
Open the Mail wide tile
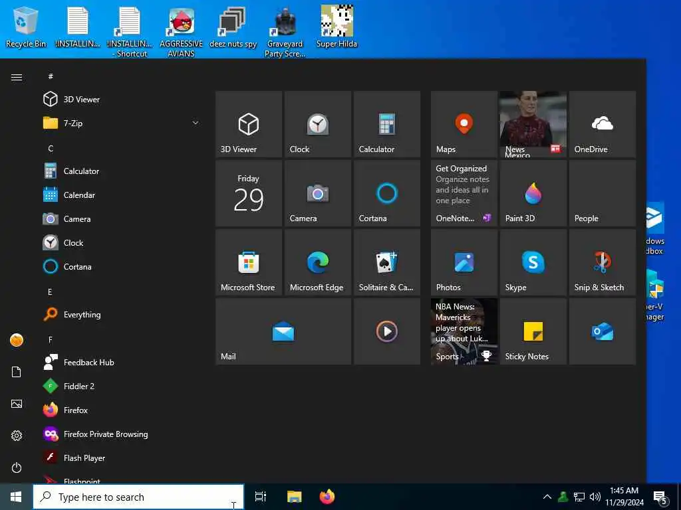pyautogui.click(x=283, y=331)
